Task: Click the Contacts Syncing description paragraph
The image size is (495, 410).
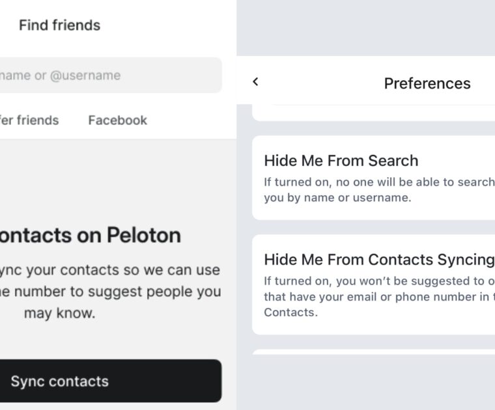Action: (x=378, y=297)
